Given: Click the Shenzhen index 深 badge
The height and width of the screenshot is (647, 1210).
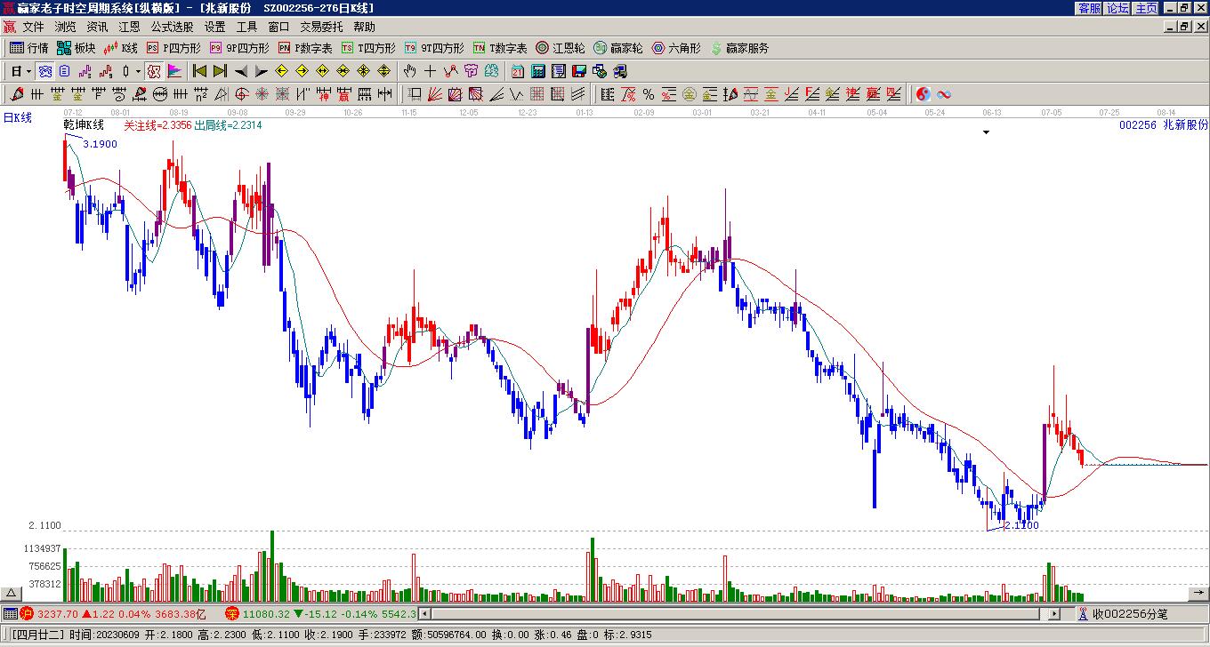Looking at the screenshot, I should (x=231, y=613).
